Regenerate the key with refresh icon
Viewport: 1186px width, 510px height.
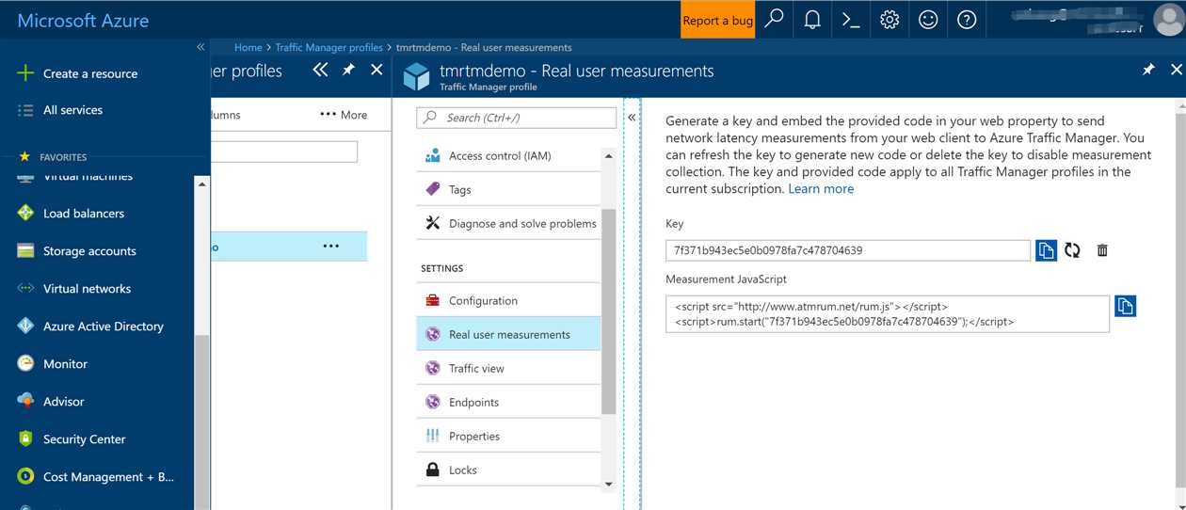tap(1072, 250)
